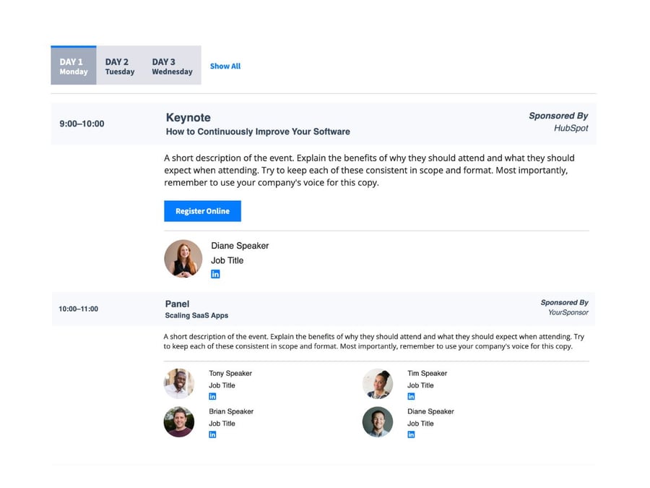Open Diane Speaker's LinkedIn in the Panel session

tap(411, 435)
